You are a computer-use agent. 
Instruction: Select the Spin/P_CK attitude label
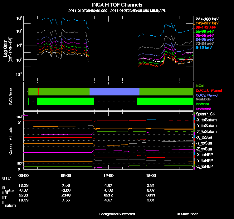point(206,114)
